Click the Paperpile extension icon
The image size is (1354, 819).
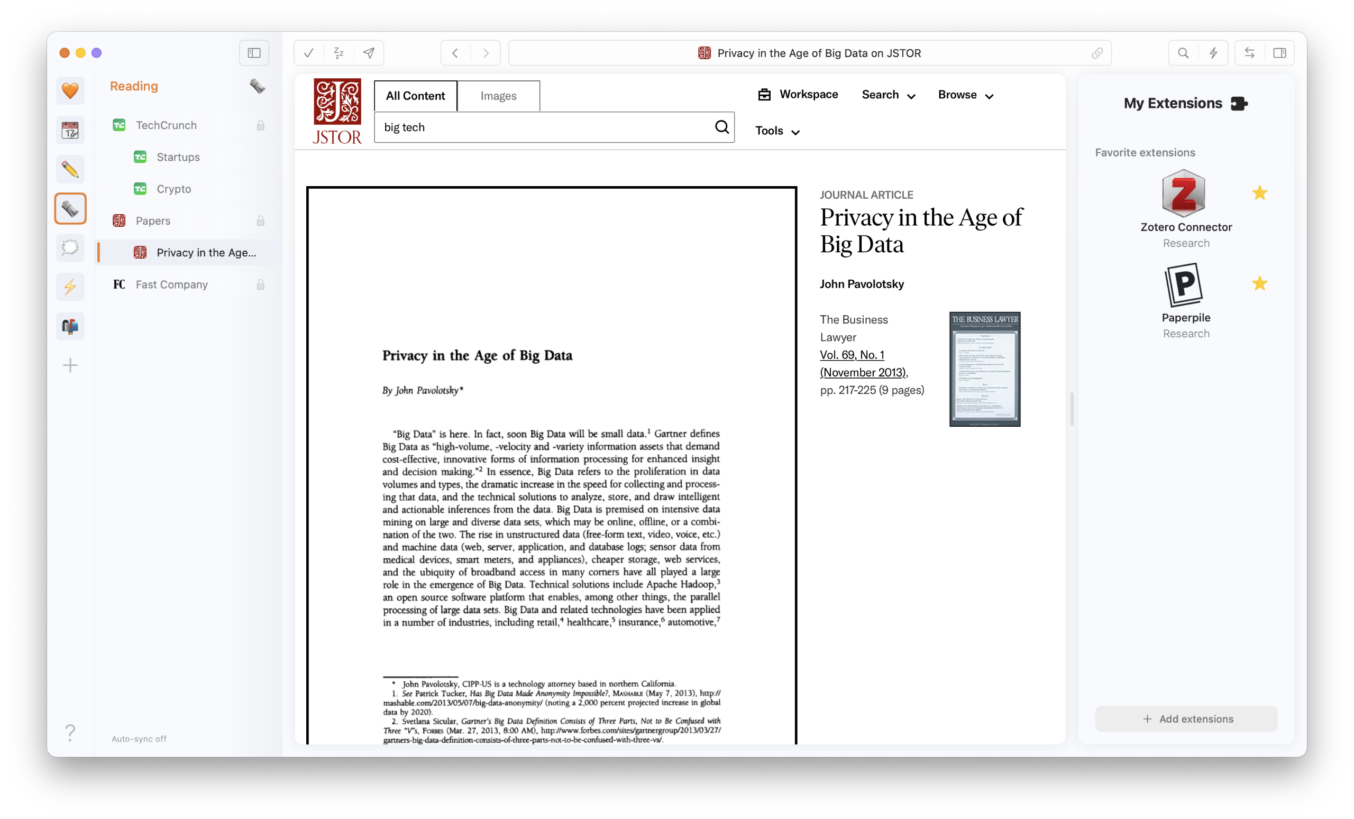point(1183,284)
